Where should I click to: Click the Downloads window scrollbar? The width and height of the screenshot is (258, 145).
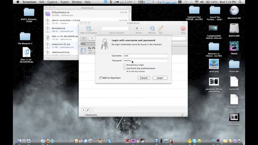click(130, 16)
